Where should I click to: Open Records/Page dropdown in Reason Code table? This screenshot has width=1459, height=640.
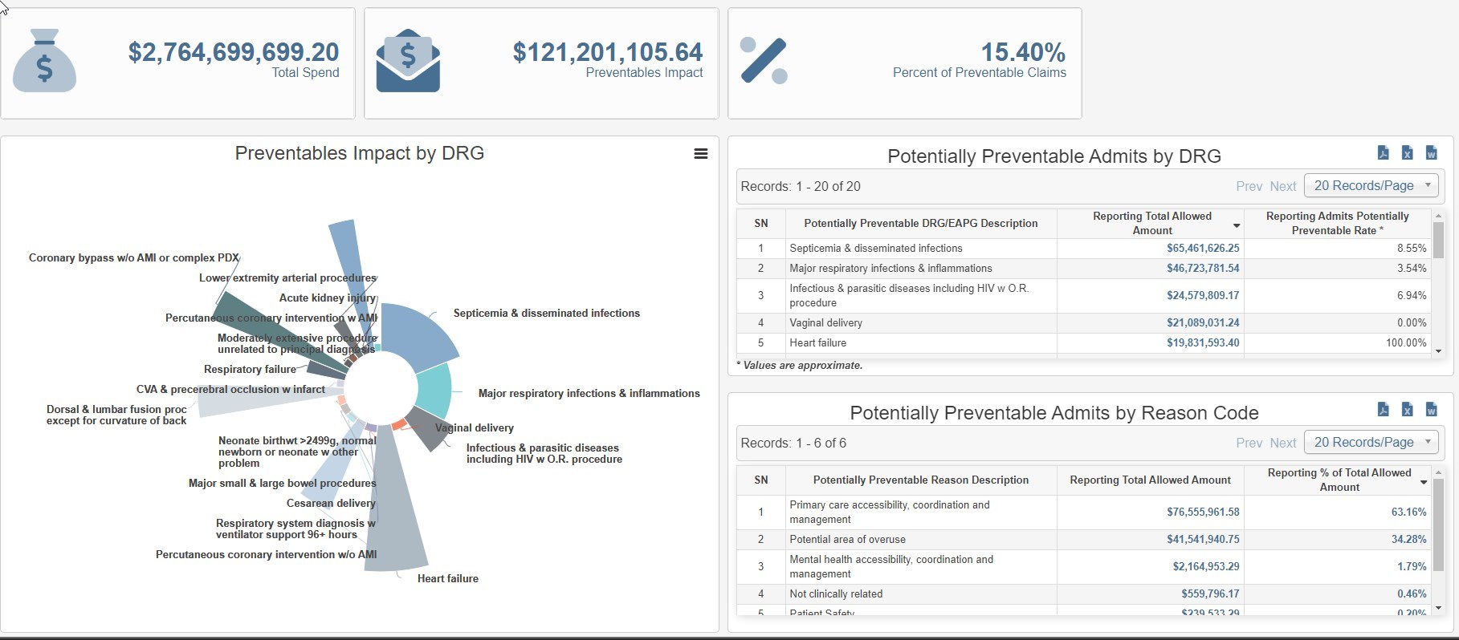click(1371, 442)
